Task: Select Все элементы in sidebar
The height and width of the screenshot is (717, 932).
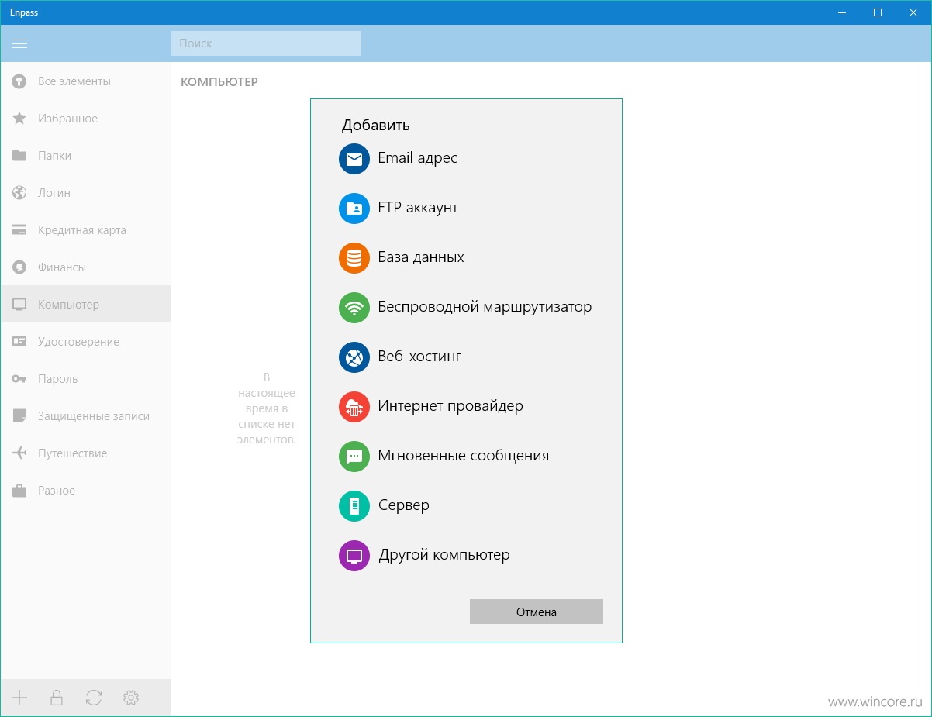Action: 85,81
